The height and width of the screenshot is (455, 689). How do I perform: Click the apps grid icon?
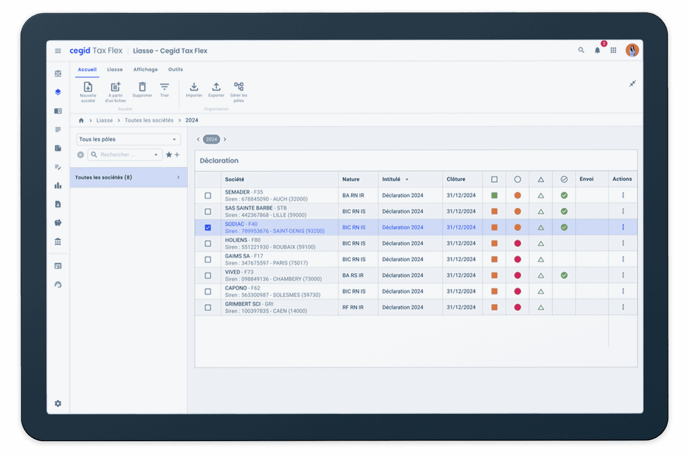tap(613, 50)
